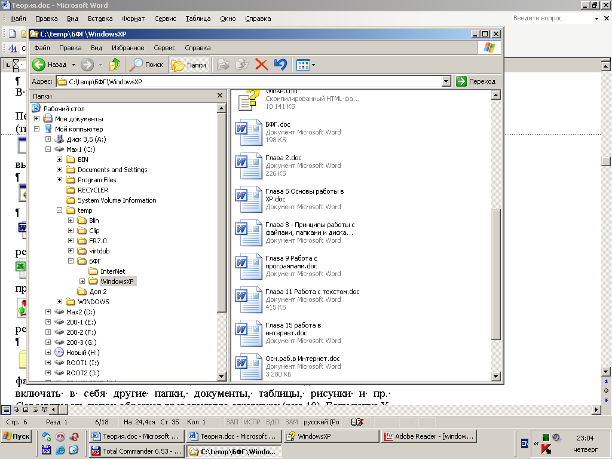Toggle ИСПР track changes in status bar

click(x=252, y=422)
